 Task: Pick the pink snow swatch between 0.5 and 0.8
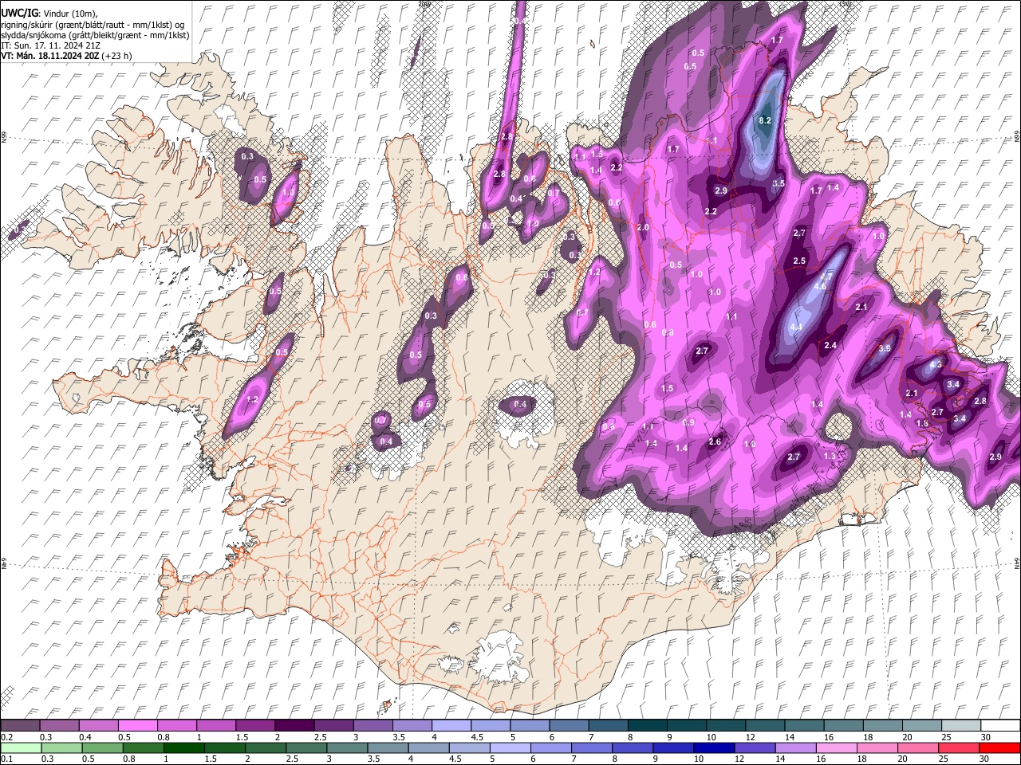(x=138, y=726)
